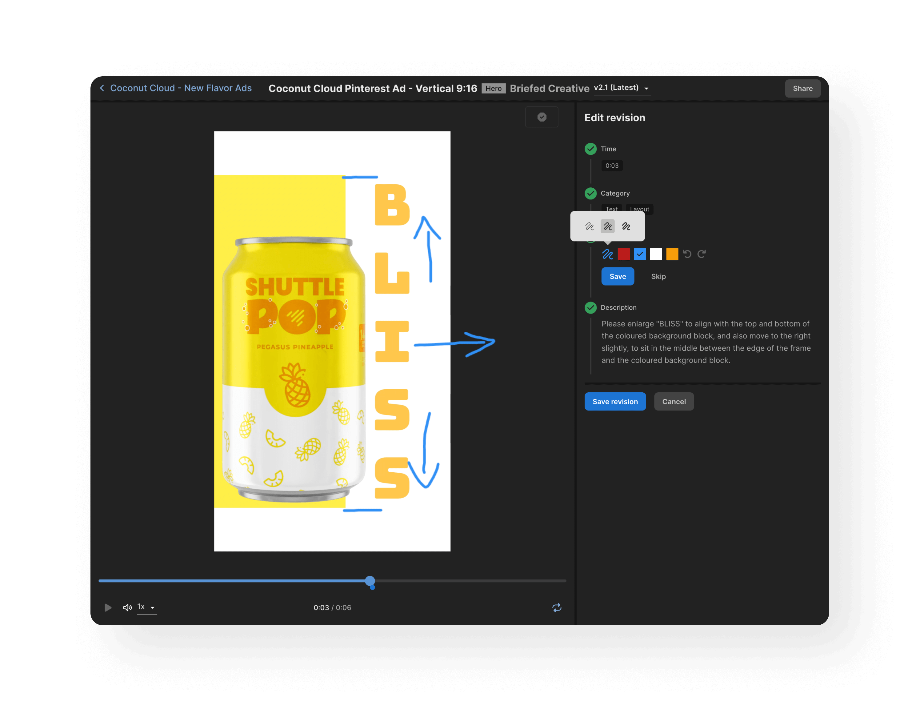The height and width of the screenshot is (701, 920).
Task: Open the 1x playback speed dropdown
Action: [x=146, y=607]
